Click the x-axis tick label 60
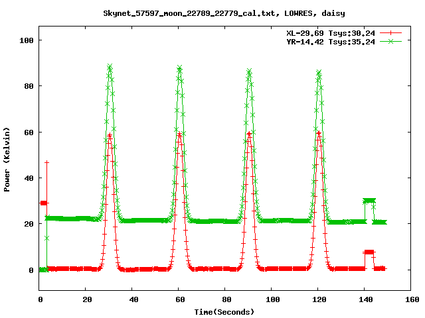 [x=180, y=299]
